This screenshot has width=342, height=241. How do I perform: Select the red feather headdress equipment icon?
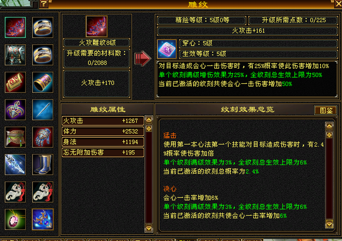click(15, 27)
